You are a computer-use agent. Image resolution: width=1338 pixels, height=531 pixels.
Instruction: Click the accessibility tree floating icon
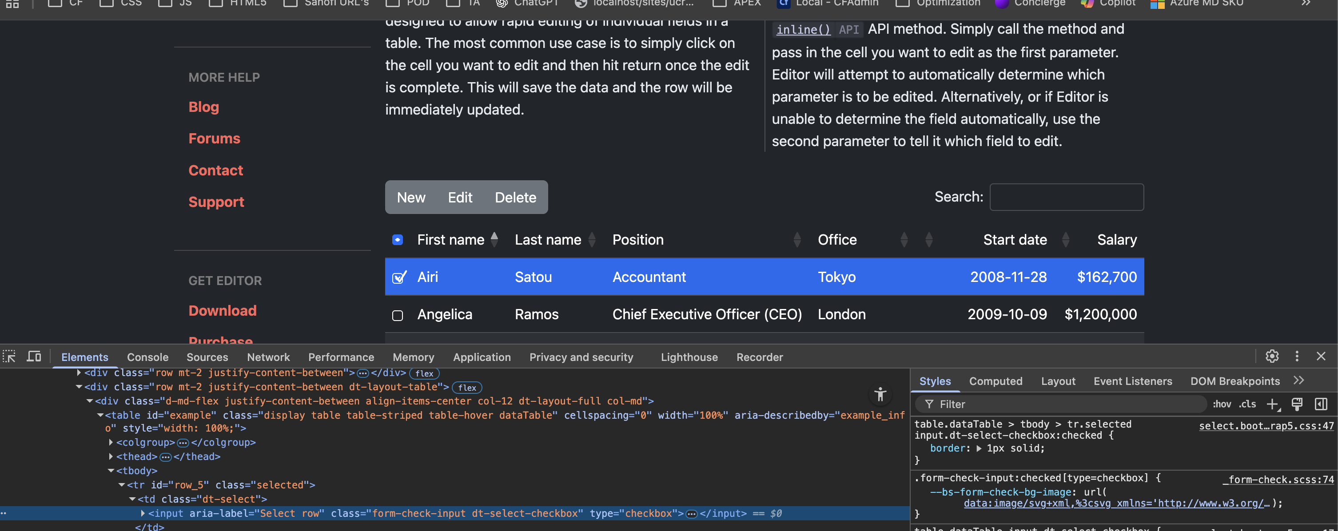tap(880, 395)
